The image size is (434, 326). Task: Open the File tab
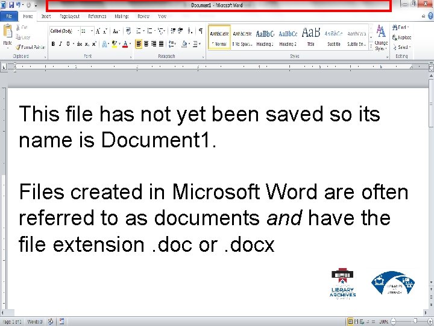pos(9,16)
